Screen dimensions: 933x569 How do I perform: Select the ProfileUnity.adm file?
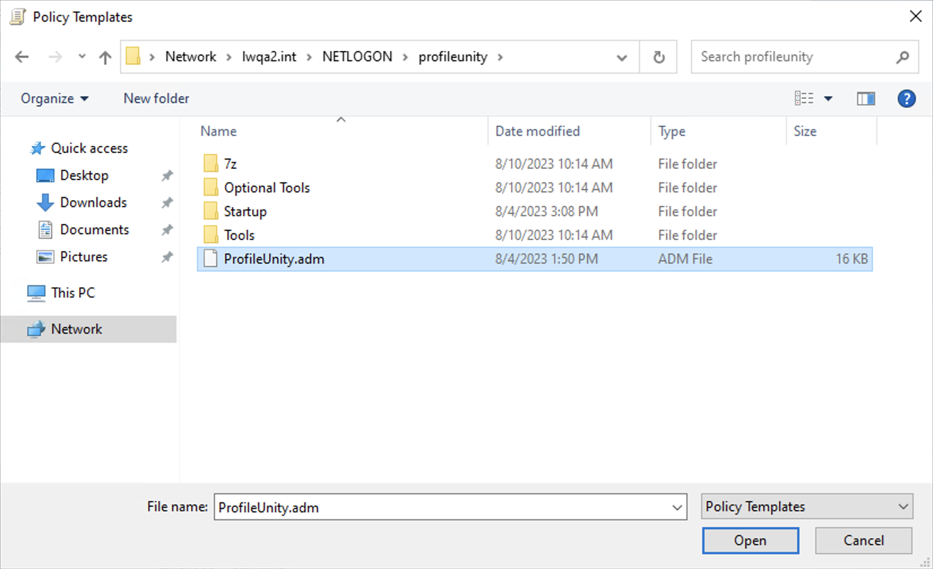pos(274,259)
